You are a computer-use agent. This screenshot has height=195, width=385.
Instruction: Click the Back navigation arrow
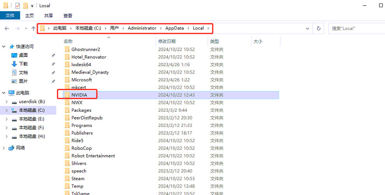click(7, 28)
